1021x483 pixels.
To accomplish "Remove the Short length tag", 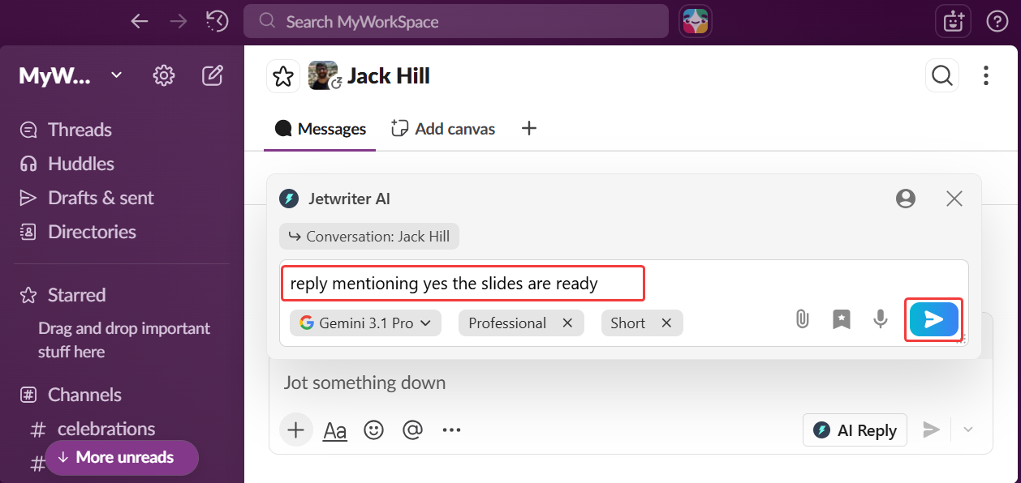I will click(666, 323).
